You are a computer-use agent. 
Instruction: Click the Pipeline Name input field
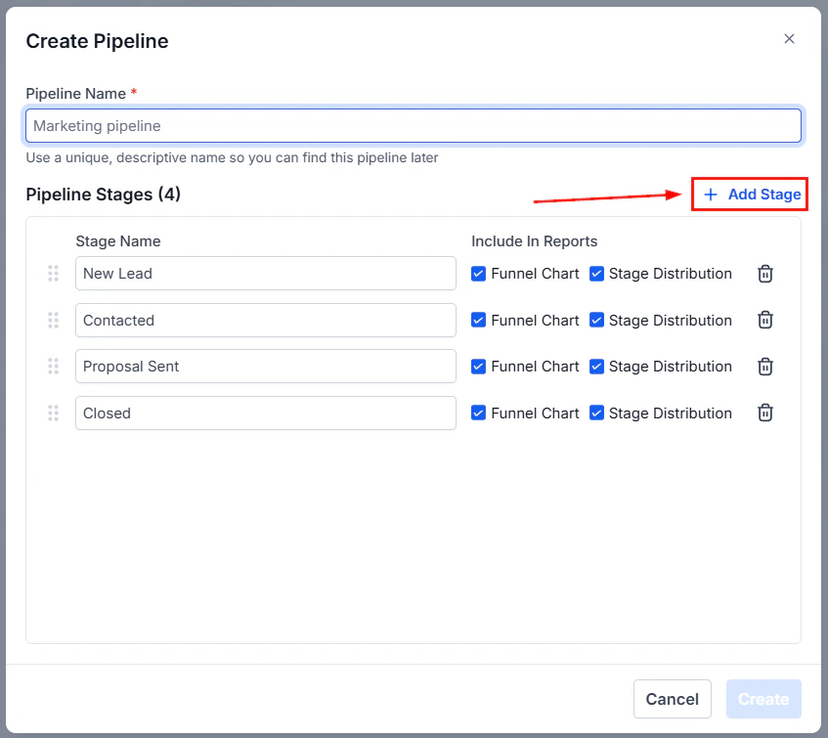414,125
